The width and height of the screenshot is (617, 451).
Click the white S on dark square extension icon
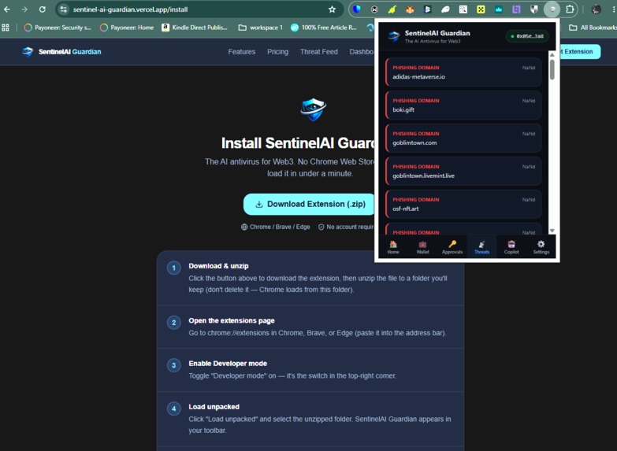click(427, 9)
